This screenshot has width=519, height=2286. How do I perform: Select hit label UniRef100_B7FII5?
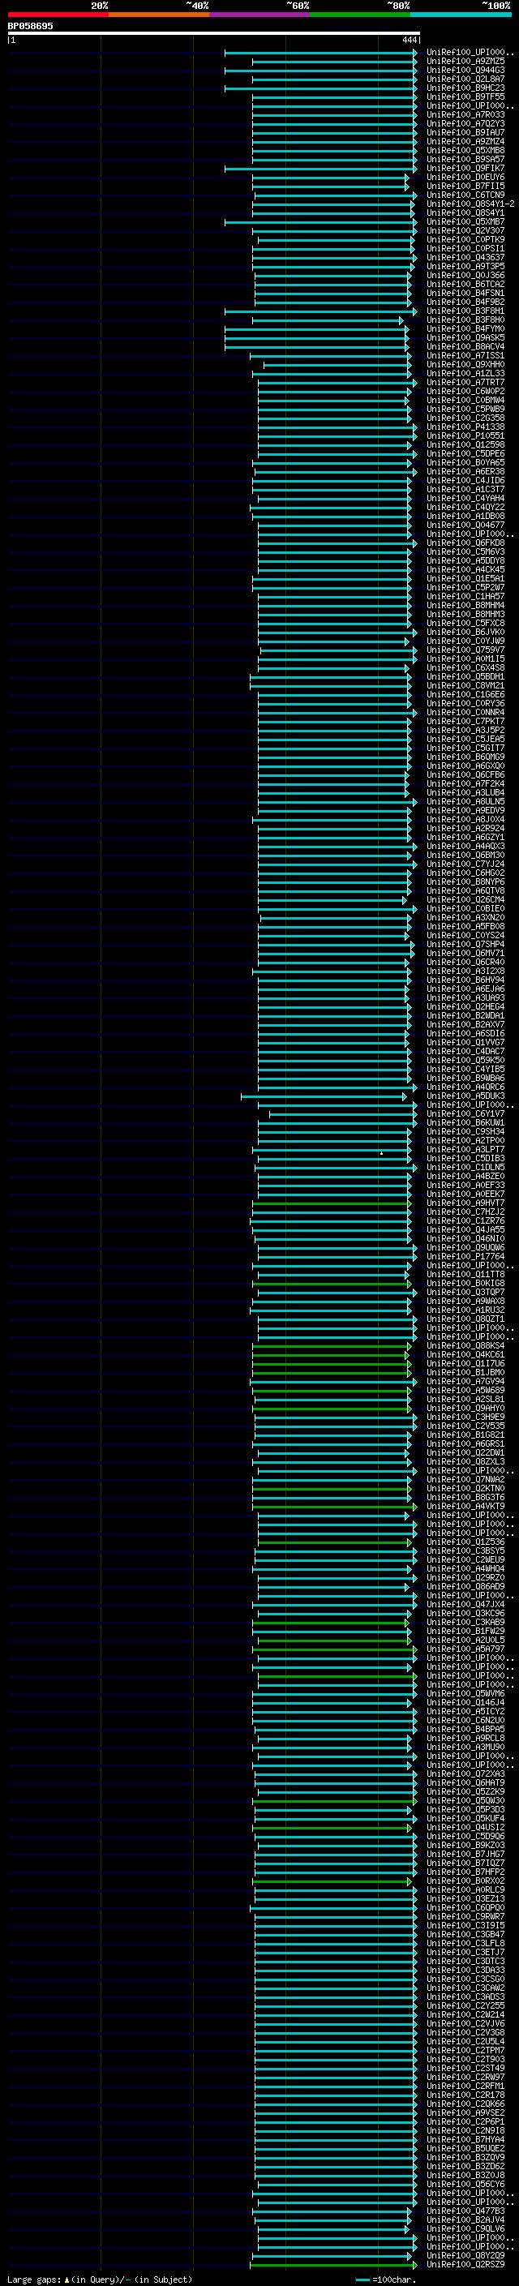coord(465,186)
